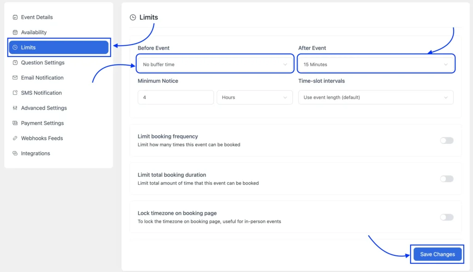The width and height of the screenshot is (473, 272).
Task: Toggle Lock timezone on booking page
Action: [x=447, y=217]
